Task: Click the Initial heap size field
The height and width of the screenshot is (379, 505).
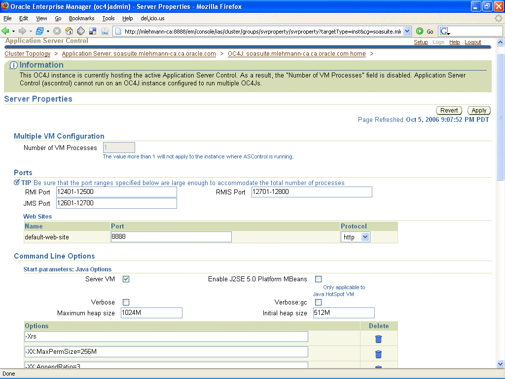Action: coord(344,313)
